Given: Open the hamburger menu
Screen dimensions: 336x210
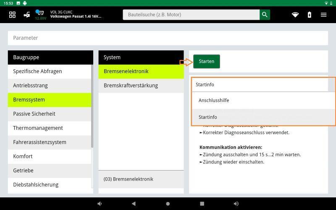Looking at the screenshot, I should [x=323, y=15].
